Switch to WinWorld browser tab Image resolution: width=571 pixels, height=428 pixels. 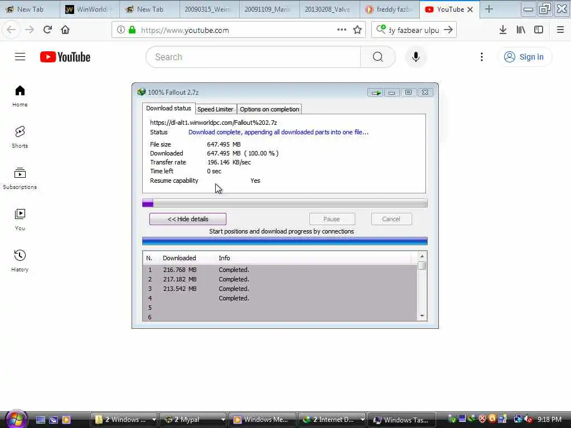click(90, 9)
